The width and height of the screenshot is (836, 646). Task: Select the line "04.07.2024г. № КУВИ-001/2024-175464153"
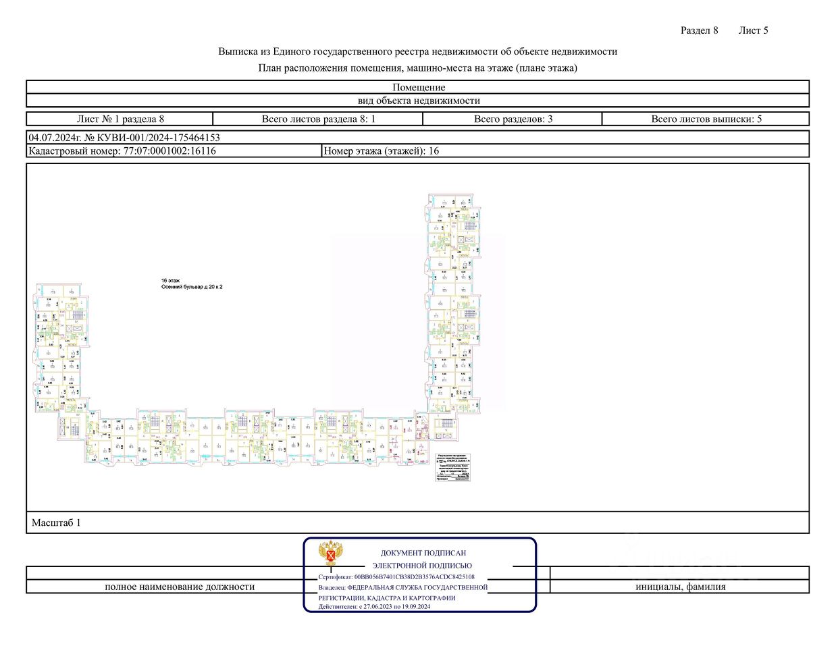click(x=124, y=137)
